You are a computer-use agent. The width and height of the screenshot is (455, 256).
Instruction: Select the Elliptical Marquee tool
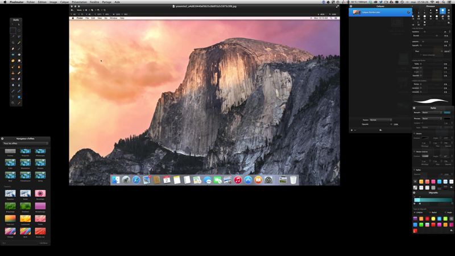pyautogui.click(x=19, y=31)
